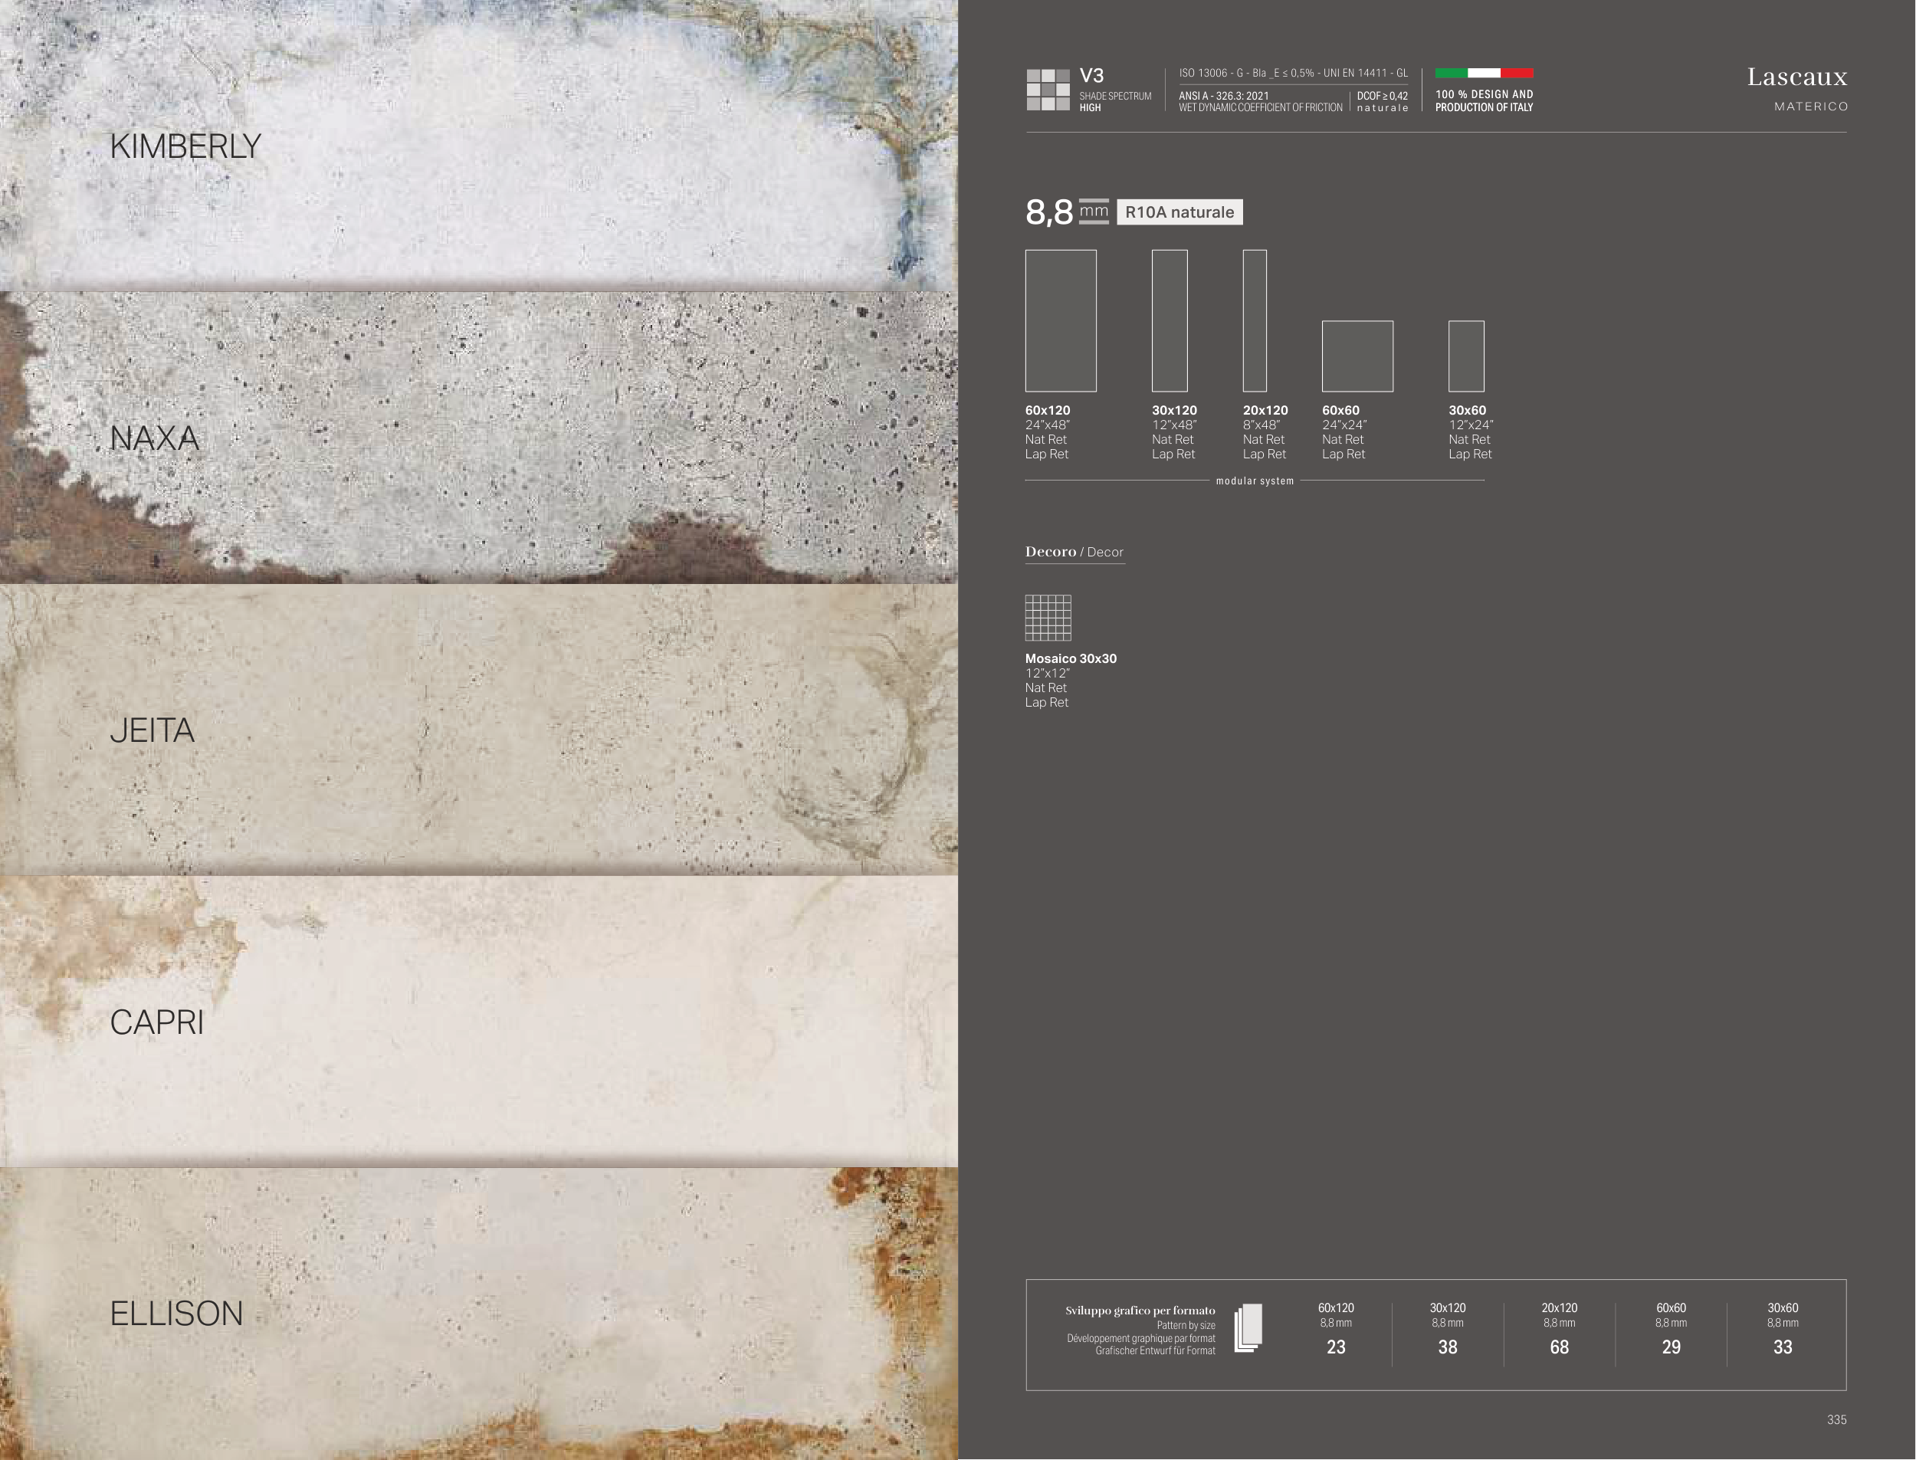1916x1460 pixels.
Task: Click the Mosaico 30x30 grid icon
Action: (1047, 618)
